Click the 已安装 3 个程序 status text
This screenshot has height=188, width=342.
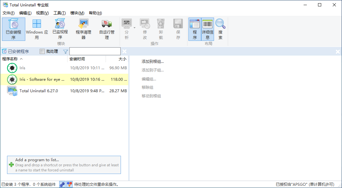coord(28,185)
